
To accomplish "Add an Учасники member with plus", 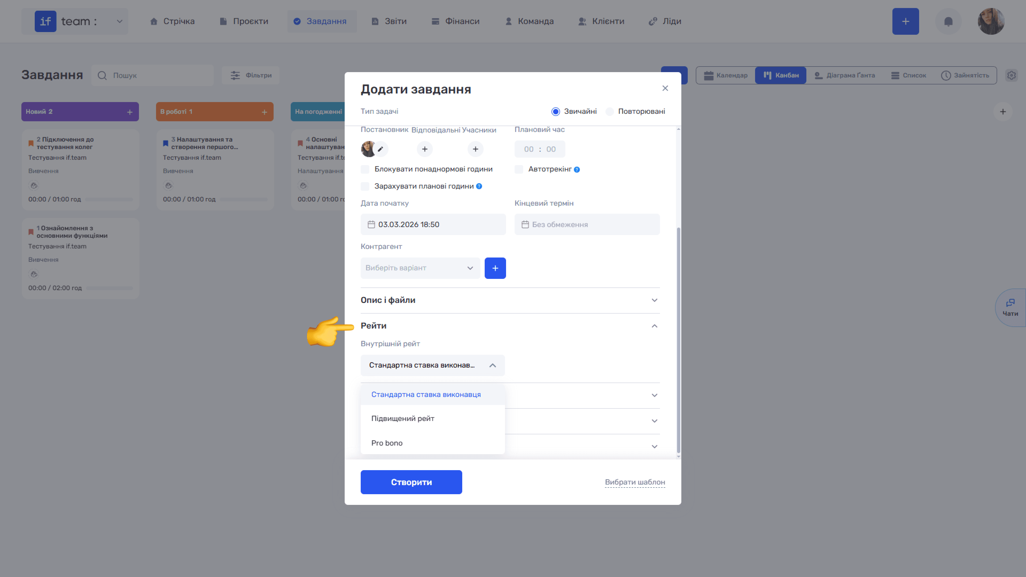I will click(x=475, y=149).
